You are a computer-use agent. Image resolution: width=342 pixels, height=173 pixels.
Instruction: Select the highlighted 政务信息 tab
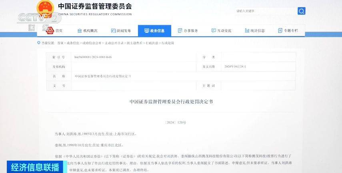(154, 31)
